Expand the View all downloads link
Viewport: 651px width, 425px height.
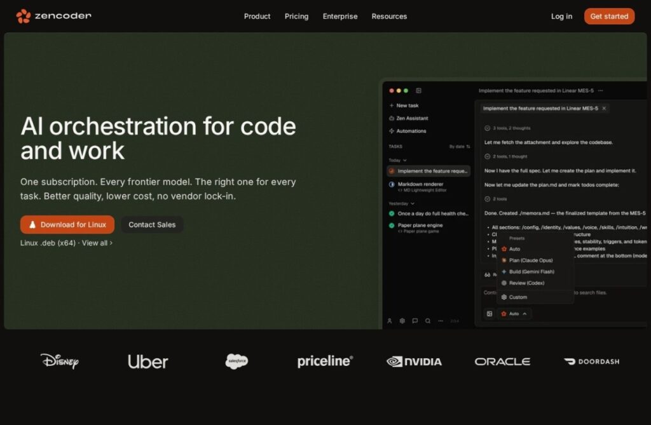pyautogui.click(x=97, y=243)
